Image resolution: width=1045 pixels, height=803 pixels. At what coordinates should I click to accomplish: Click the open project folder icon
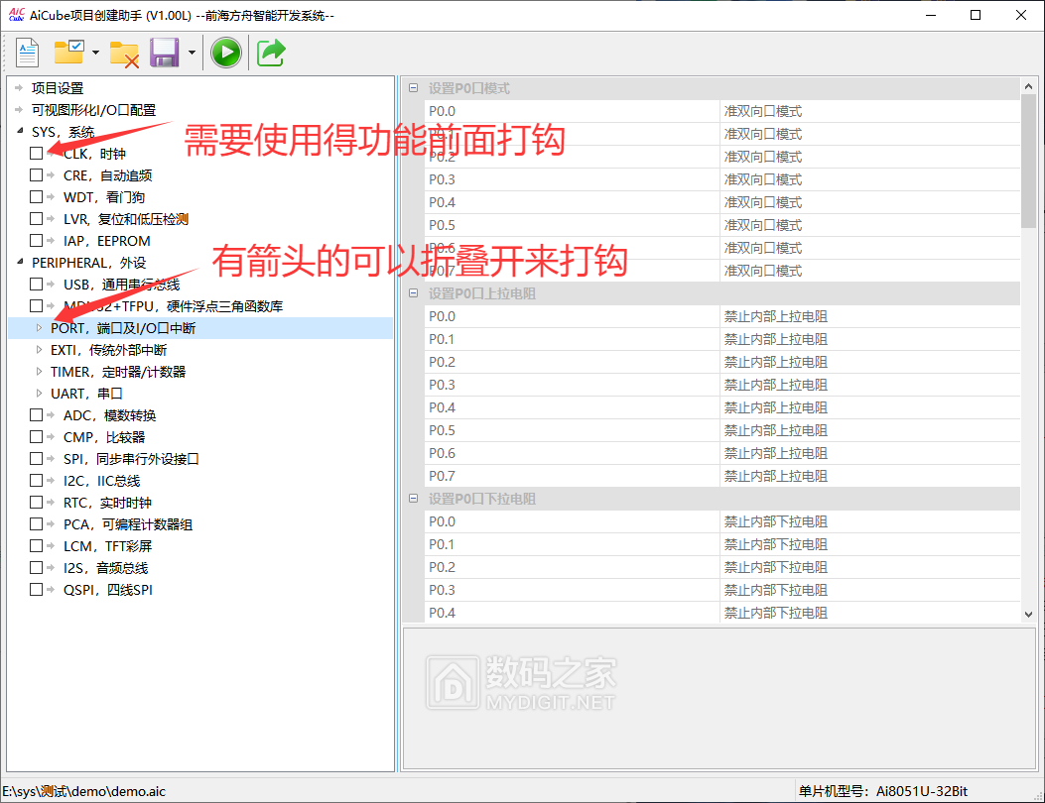pos(69,53)
